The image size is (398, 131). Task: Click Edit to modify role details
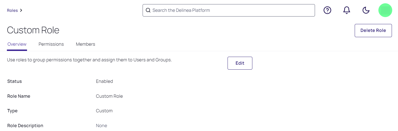coord(240,63)
